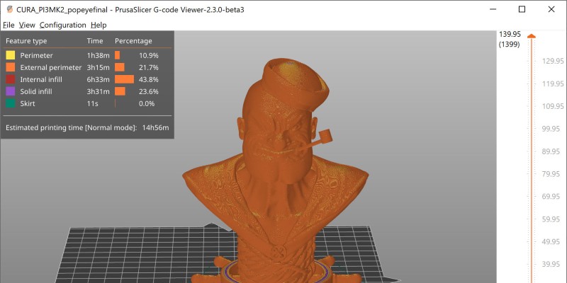Click the 0.0% Skirt percentage value
567x283 pixels.
[x=147, y=103]
